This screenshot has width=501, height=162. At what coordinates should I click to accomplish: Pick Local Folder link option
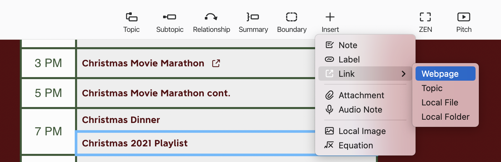click(x=446, y=117)
